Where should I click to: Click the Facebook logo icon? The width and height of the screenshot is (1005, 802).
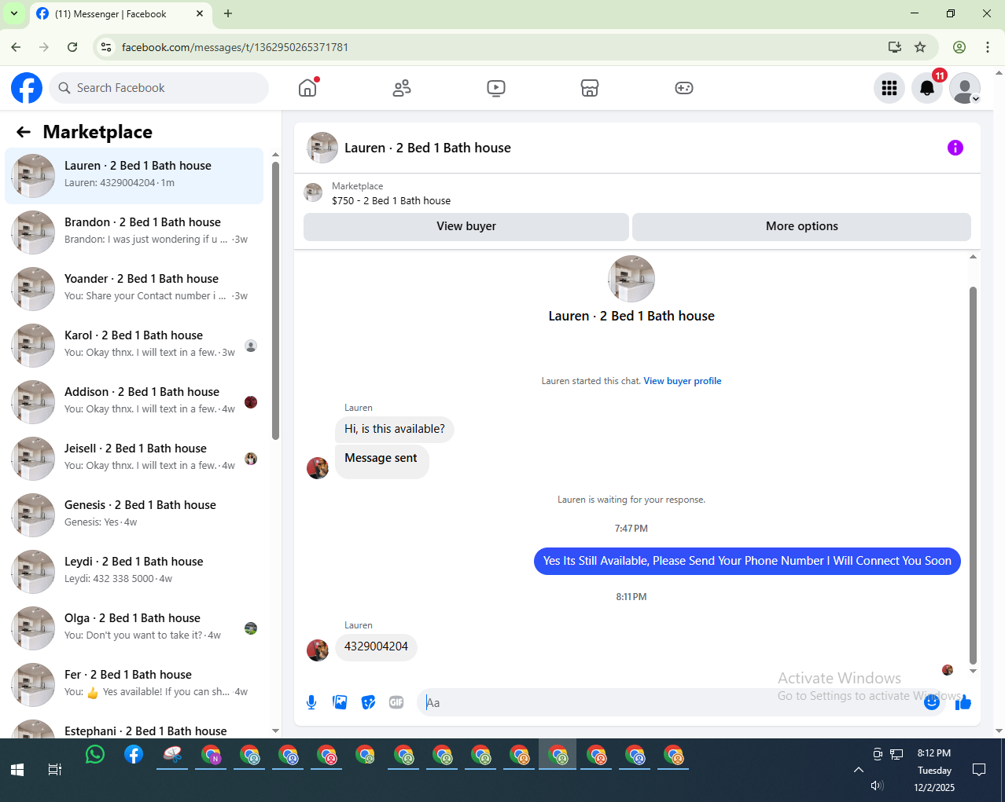coord(27,88)
